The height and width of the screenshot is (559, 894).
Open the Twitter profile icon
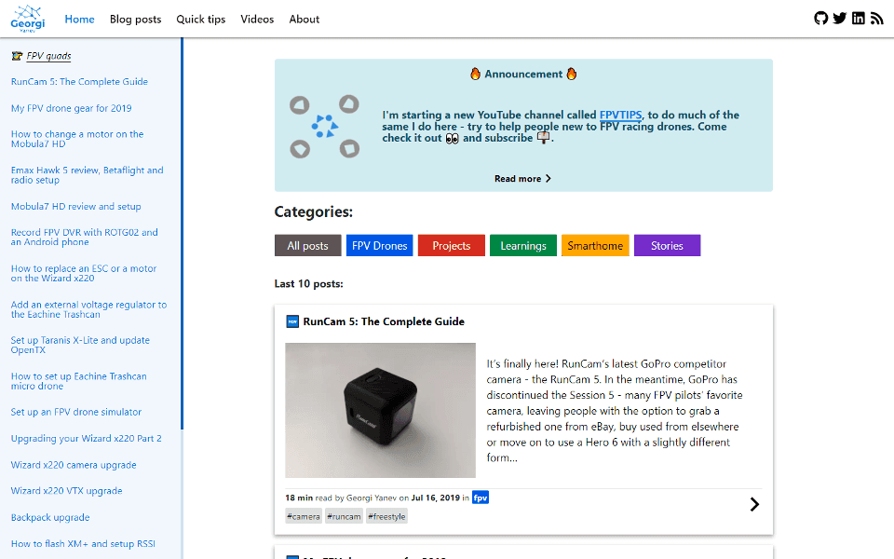pos(839,19)
